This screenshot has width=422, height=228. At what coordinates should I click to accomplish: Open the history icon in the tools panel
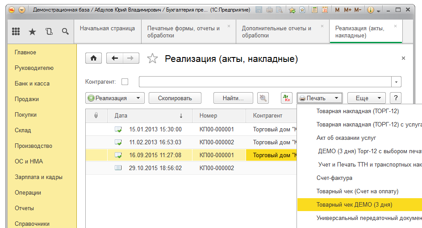[49, 31]
